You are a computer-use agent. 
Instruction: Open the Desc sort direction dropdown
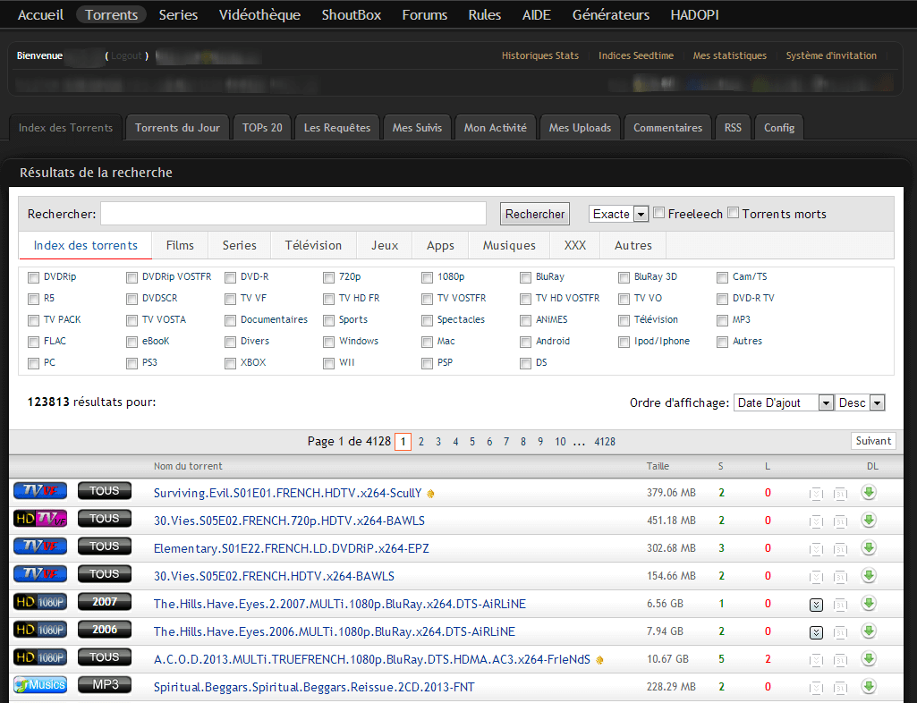tap(860, 402)
